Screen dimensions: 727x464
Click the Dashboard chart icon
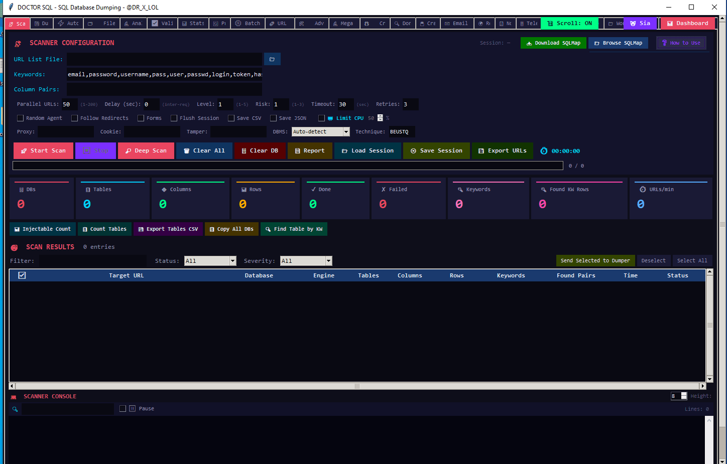670,24
